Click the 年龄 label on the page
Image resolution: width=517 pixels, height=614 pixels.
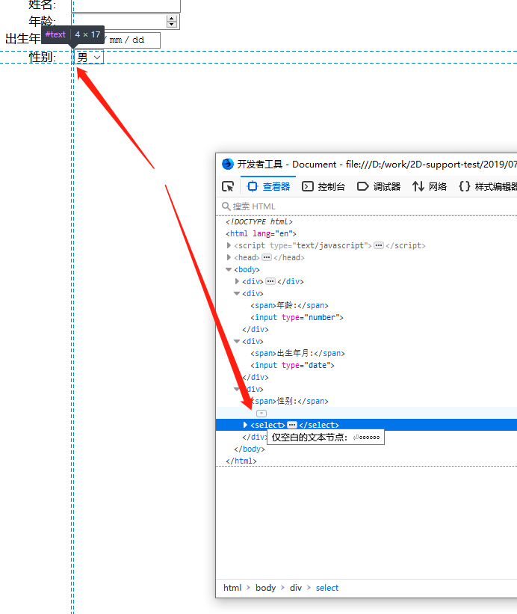pyautogui.click(x=43, y=21)
